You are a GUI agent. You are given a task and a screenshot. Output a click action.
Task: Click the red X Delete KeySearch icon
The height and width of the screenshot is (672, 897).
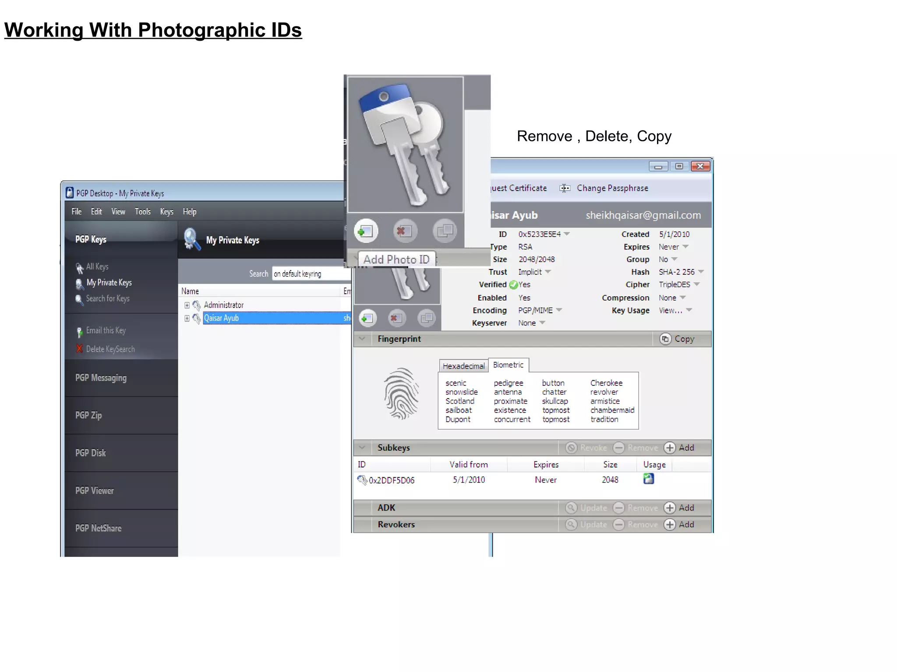pyautogui.click(x=79, y=349)
